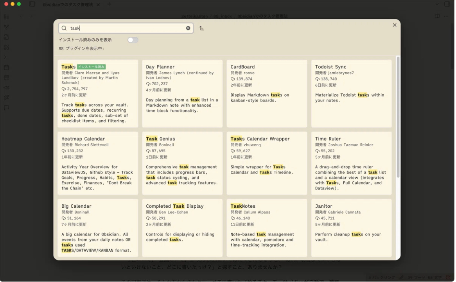This screenshot has width=456, height=282.
Task: Open the CardBoard plugin card
Action: (x=267, y=93)
